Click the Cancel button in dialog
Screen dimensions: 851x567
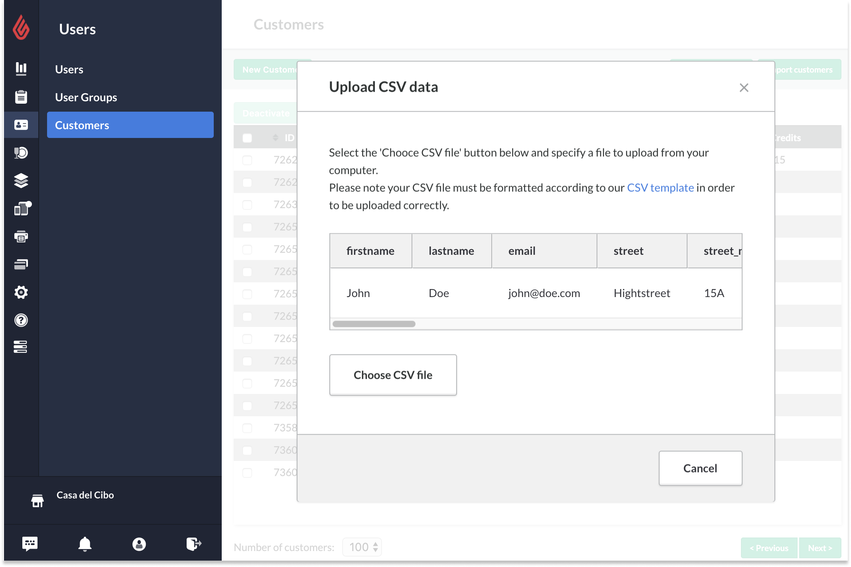tap(700, 468)
